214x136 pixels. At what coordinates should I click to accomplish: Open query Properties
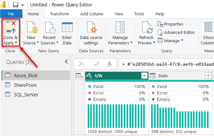170,24
